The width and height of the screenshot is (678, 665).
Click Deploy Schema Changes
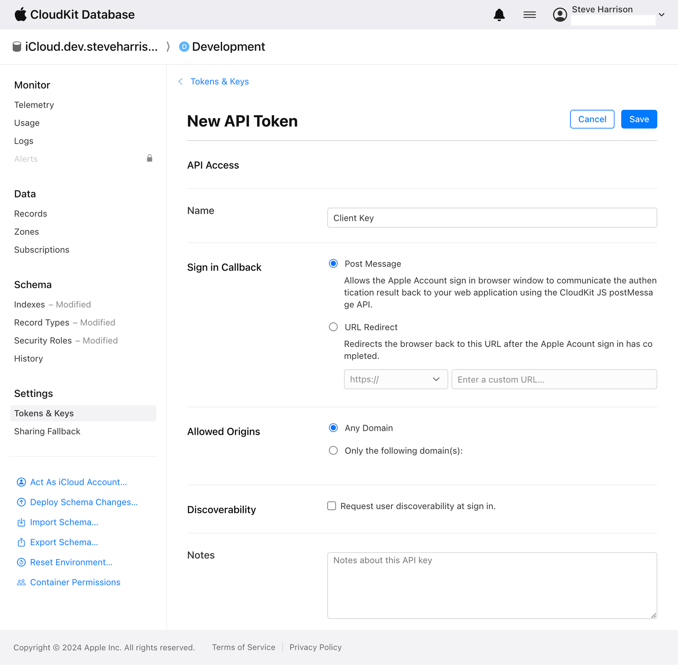click(83, 502)
